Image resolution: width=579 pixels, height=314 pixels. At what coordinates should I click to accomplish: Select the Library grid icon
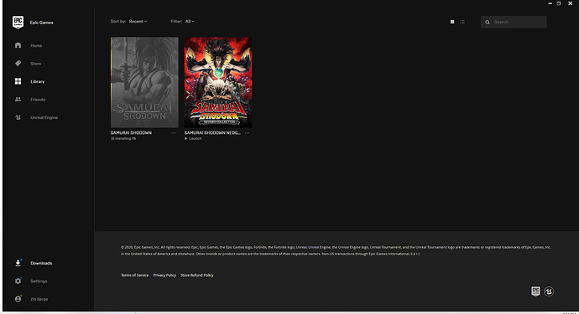(18, 81)
